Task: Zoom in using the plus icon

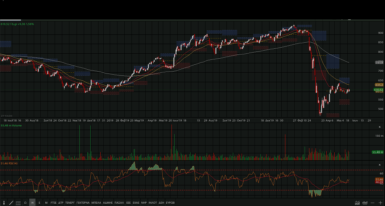Action: (x=380, y=203)
